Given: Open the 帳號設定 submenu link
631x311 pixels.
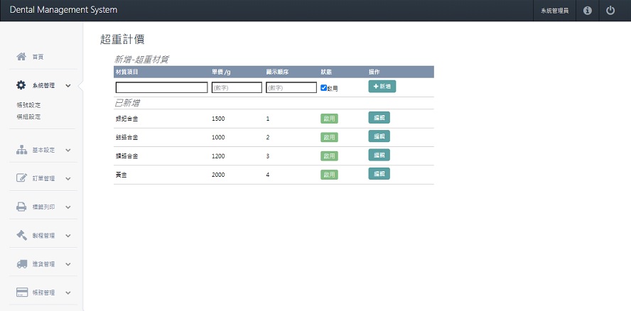Looking at the screenshot, I should (x=28, y=105).
